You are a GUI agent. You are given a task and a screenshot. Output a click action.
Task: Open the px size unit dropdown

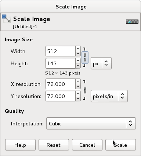coord(101,63)
